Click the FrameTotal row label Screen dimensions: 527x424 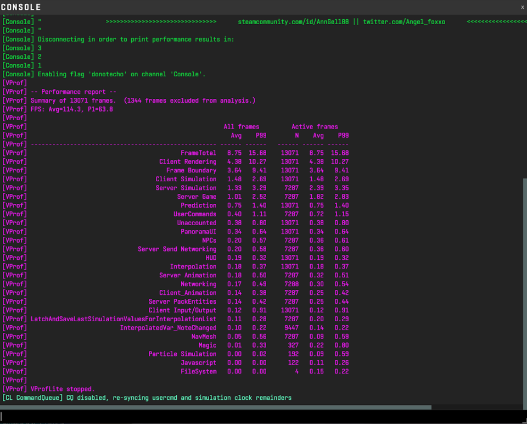pyautogui.click(x=198, y=153)
